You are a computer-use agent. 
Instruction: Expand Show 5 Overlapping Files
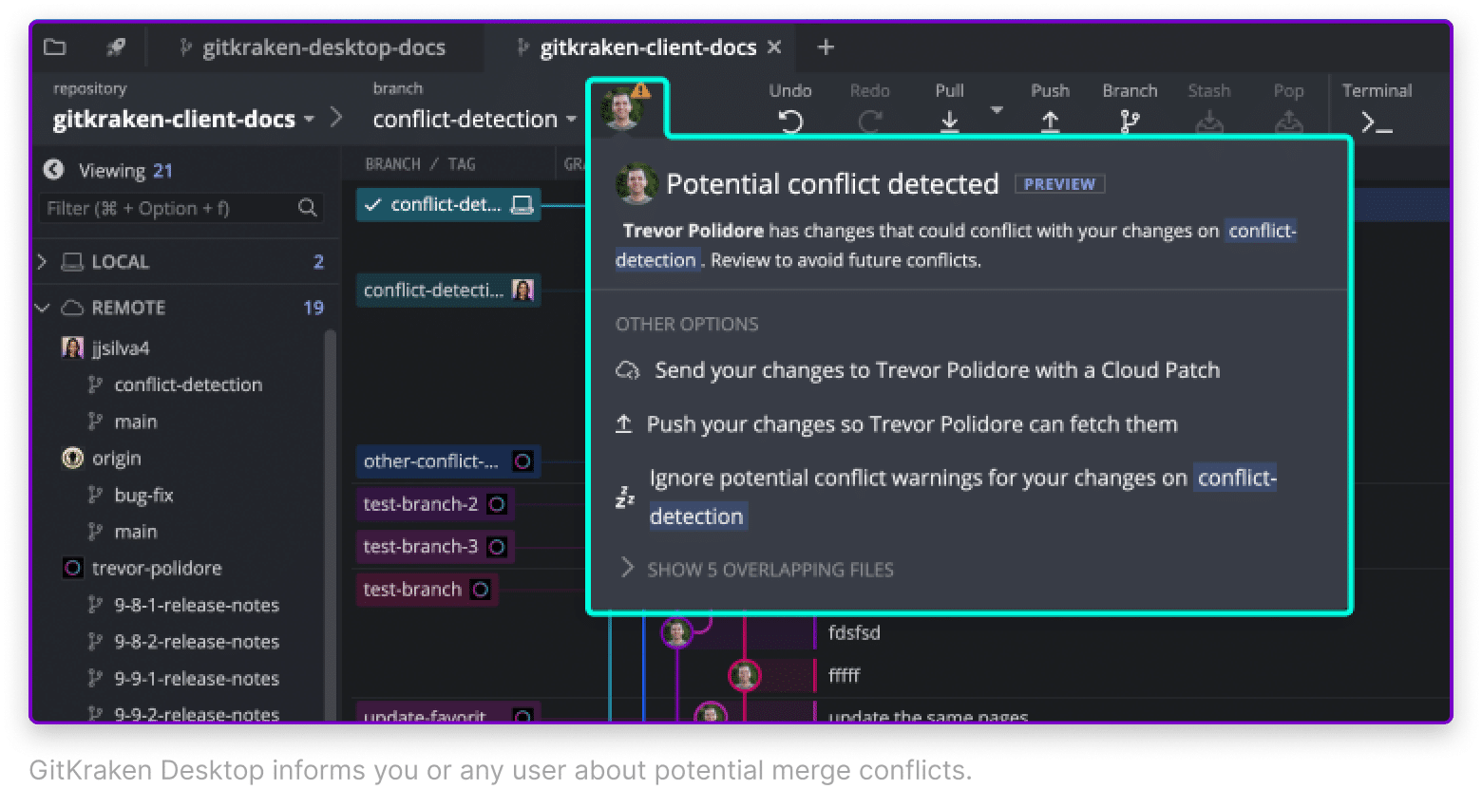click(x=756, y=570)
